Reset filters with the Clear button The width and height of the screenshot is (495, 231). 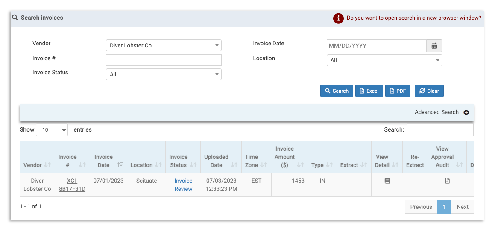[x=429, y=91]
